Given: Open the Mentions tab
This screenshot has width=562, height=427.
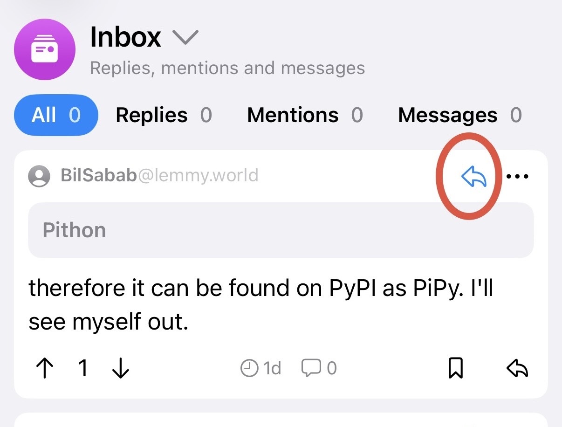Looking at the screenshot, I should (305, 115).
